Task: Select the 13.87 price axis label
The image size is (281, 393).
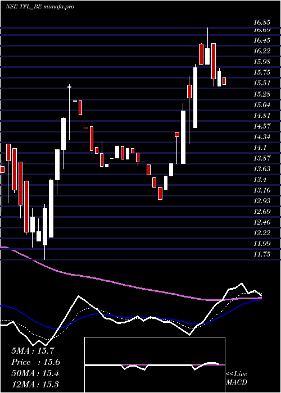Action: click(262, 158)
